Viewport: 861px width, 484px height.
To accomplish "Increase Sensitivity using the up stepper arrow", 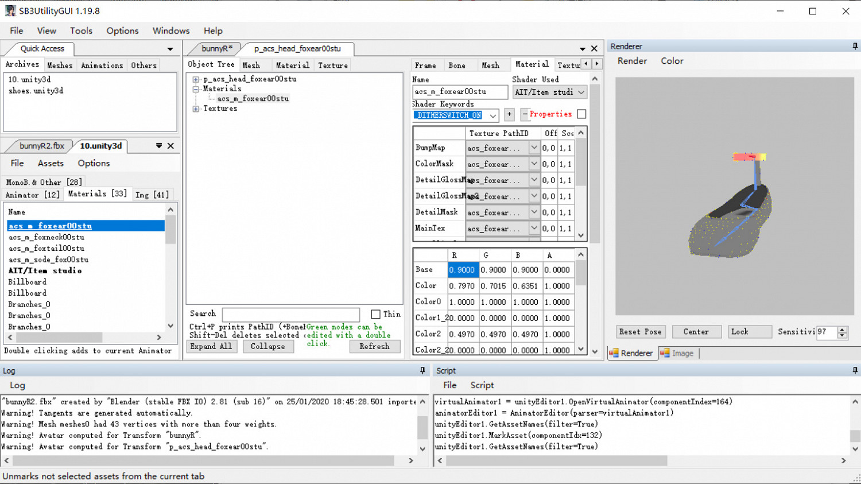I will click(x=842, y=329).
